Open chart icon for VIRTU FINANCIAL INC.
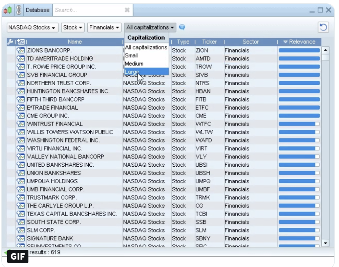Image resolution: width=339 pixels, height=267 pixels. coord(21,149)
